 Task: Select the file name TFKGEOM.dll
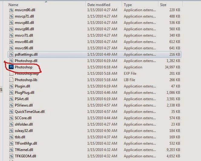25,156
